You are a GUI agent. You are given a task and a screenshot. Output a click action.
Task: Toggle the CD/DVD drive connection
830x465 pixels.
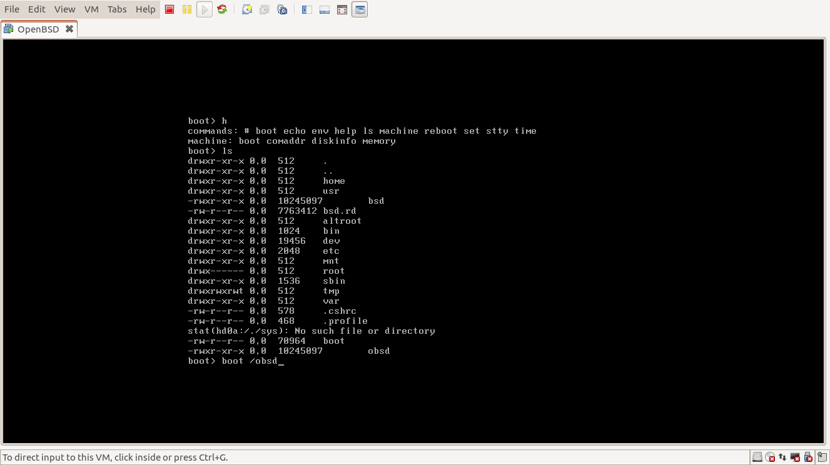coord(769,457)
